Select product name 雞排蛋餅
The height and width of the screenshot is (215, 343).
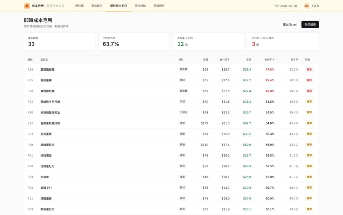tap(46, 80)
